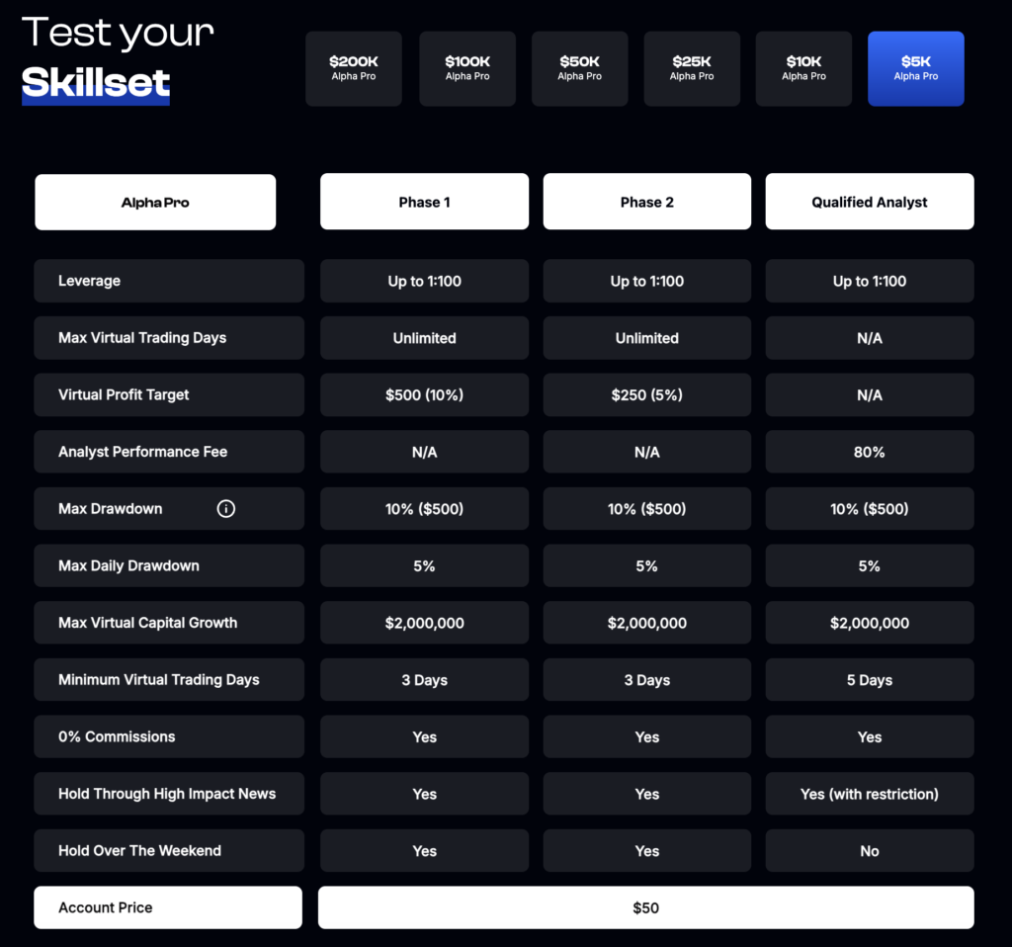Click the Leverage row label
Image resolution: width=1012 pixels, height=947 pixels.
coord(169,281)
